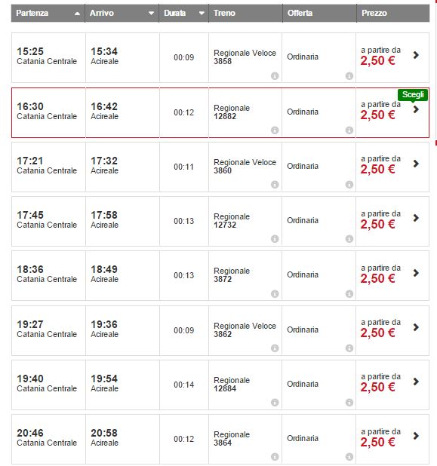437x466 pixels.
Task: Open train info for Regionale Veloce 3858
Action: click(275, 76)
